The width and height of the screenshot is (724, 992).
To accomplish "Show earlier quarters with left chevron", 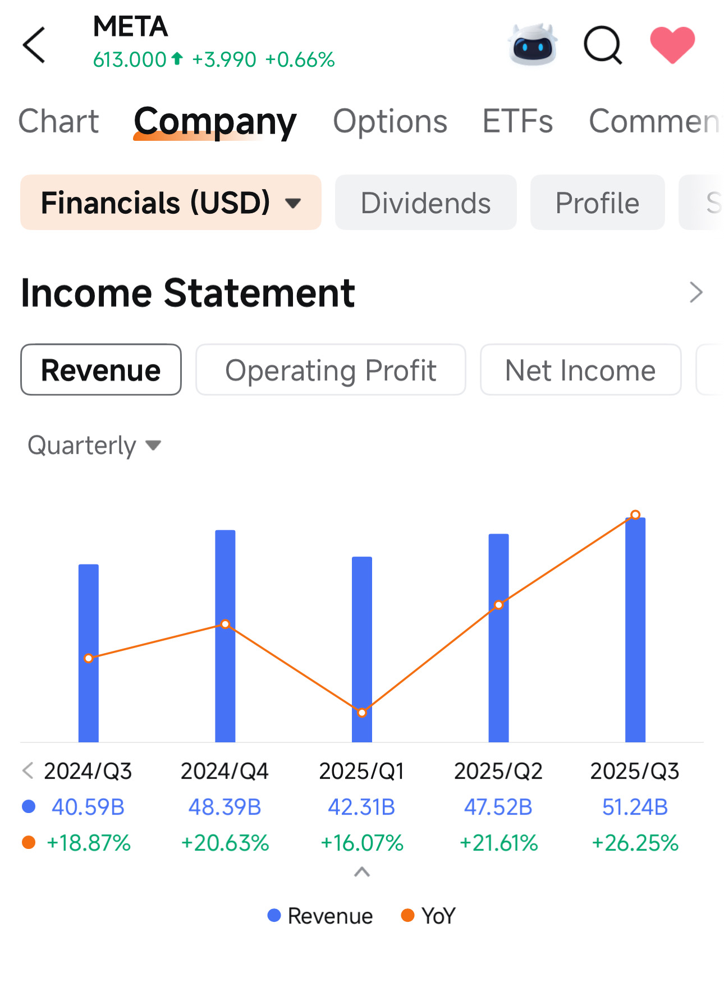I will point(28,771).
